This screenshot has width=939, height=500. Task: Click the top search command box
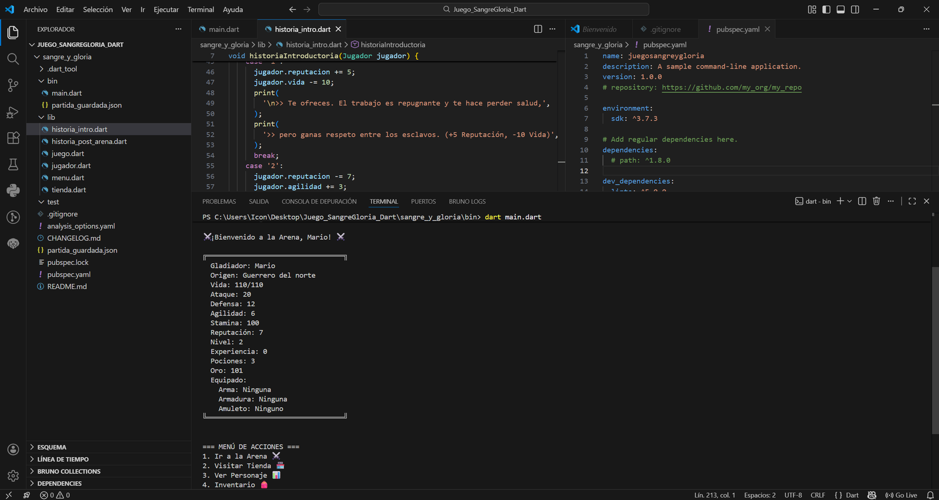[x=484, y=9]
